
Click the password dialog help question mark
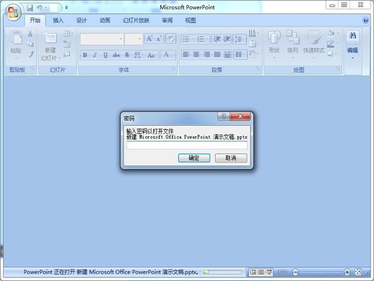pyautogui.click(x=224, y=116)
